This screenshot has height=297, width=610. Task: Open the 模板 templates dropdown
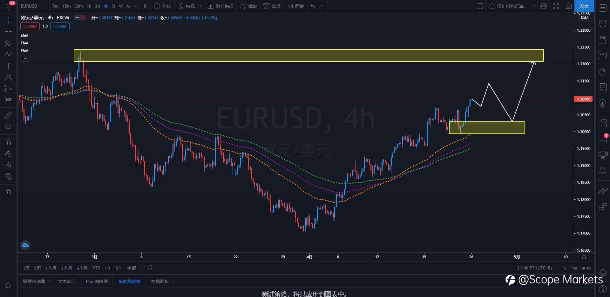(x=249, y=6)
